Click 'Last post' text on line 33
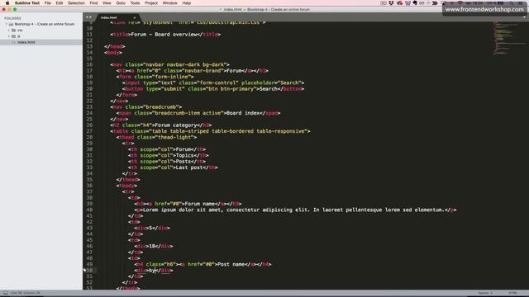The height and width of the screenshot is (297, 529). point(189,167)
